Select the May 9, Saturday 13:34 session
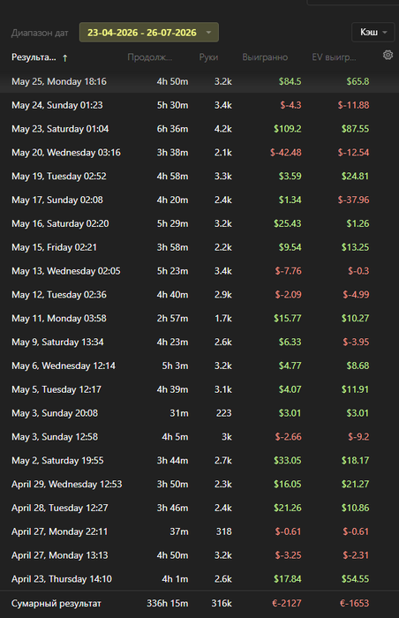The height and width of the screenshot is (618, 399). click(199, 343)
